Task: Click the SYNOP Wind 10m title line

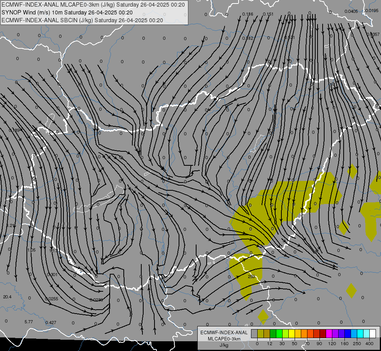Action: pyautogui.click(x=67, y=12)
